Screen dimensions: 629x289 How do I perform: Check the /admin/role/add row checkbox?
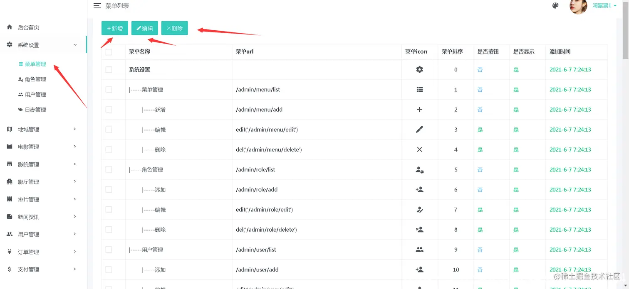pos(109,190)
